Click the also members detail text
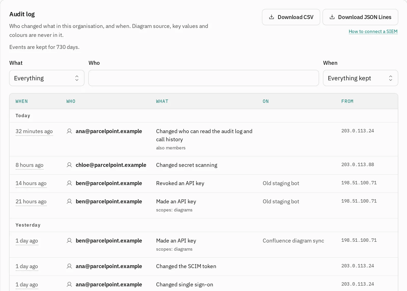The image size is (407, 291). pyautogui.click(x=171, y=148)
